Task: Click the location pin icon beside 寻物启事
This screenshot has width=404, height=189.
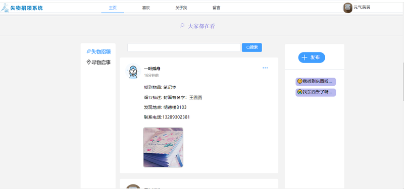Action: click(x=89, y=62)
